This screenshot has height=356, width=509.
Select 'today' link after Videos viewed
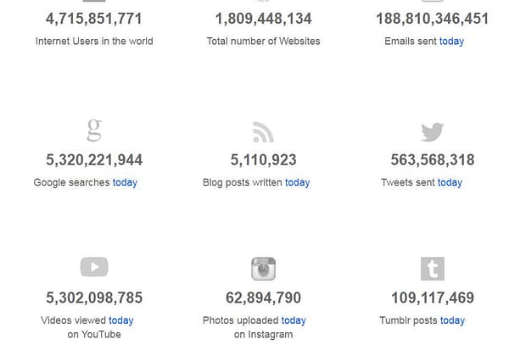coord(120,320)
